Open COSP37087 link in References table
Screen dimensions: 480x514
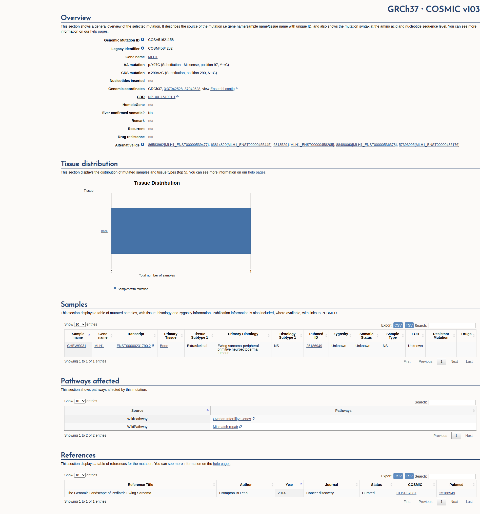pyautogui.click(x=406, y=493)
